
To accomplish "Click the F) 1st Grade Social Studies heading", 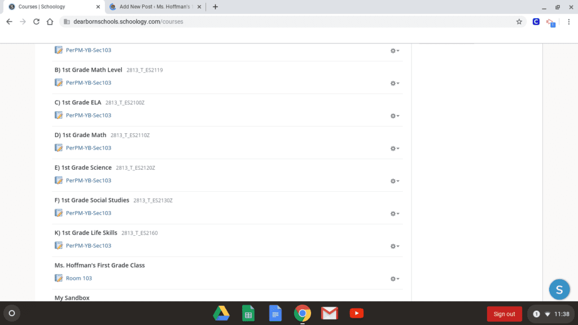I will coord(92,200).
